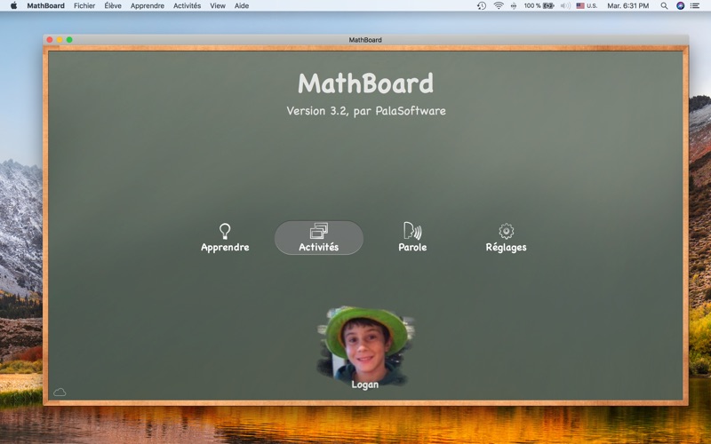
Task: Switch the U.S. keyboard input source
Action: coord(587,6)
